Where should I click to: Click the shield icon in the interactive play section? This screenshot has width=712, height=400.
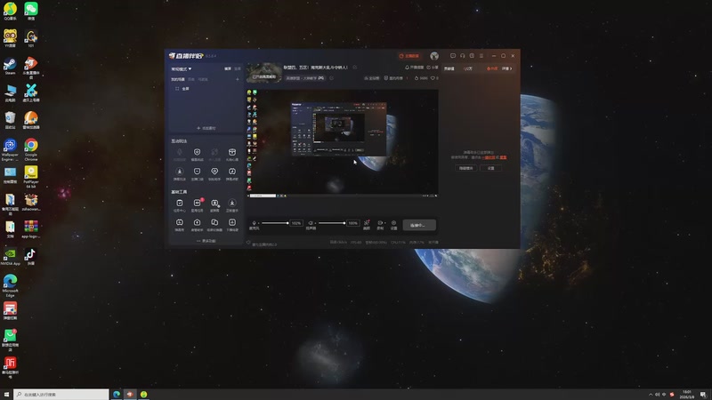(x=197, y=152)
